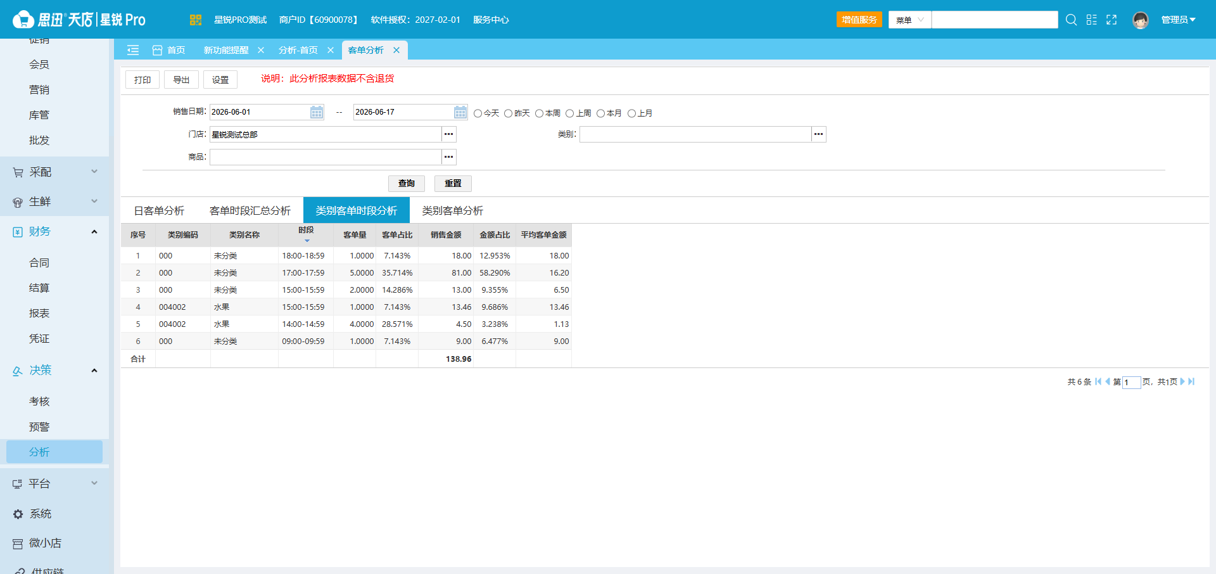Switch to 客单时段汇总分析 tab
This screenshot has width=1216, height=574.
(x=250, y=210)
